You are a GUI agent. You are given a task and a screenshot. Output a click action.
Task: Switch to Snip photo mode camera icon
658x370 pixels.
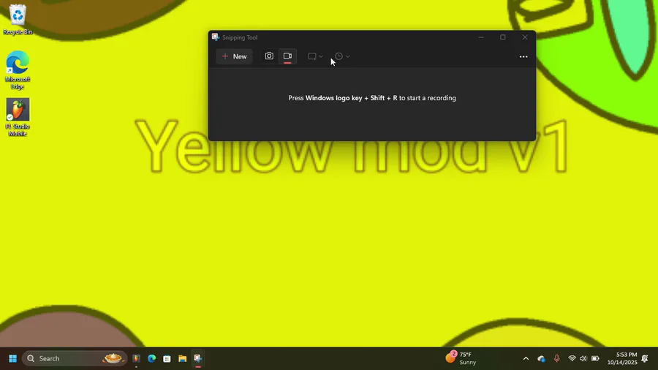click(x=269, y=56)
